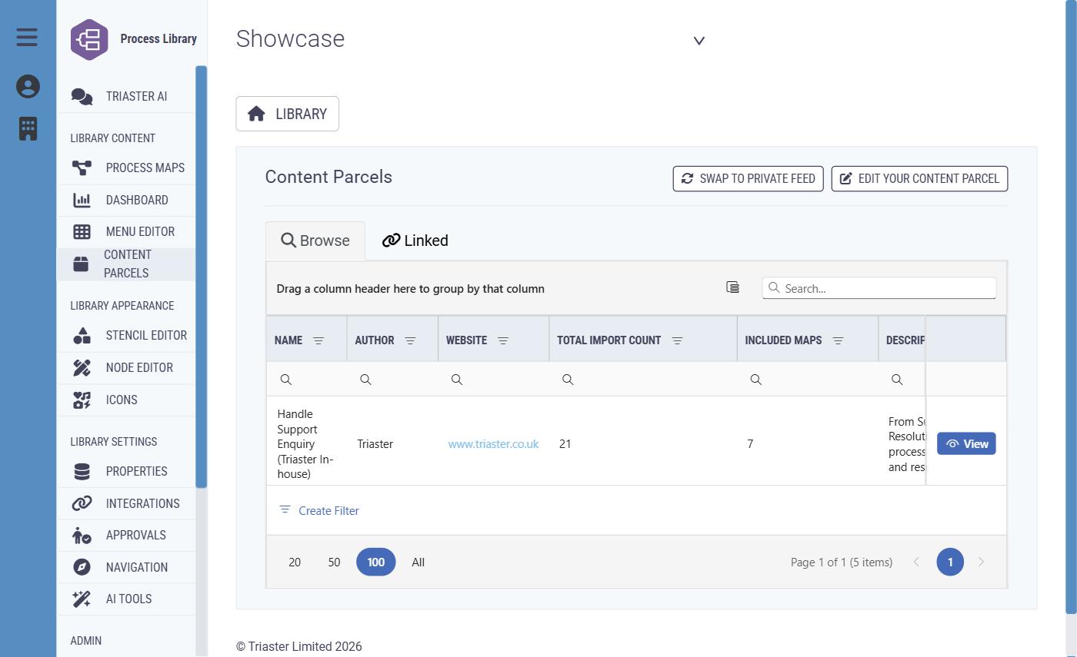Screen dimensions: 1077x657
Task: Open the Website column filter
Action: click(x=503, y=340)
